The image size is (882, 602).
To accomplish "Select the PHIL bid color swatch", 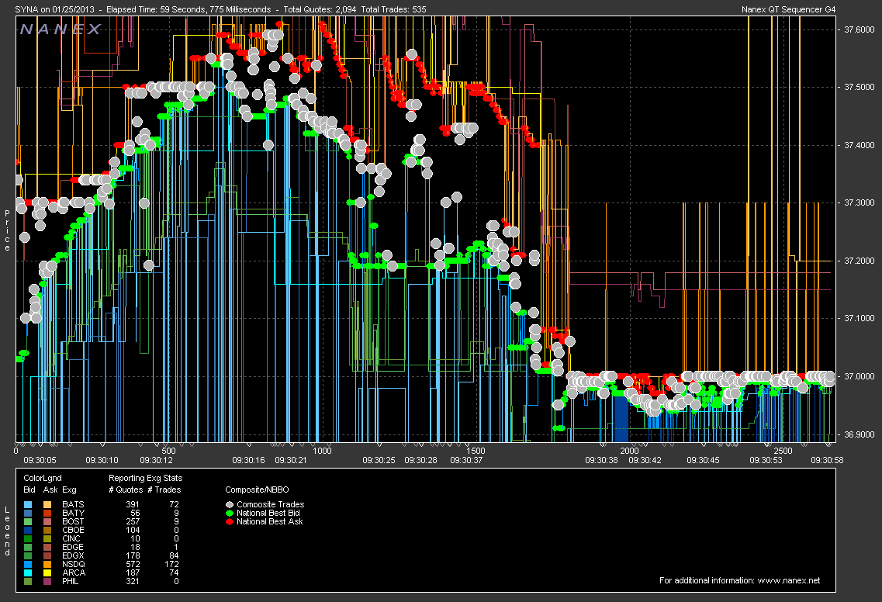I will pyautogui.click(x=29, y=581).
